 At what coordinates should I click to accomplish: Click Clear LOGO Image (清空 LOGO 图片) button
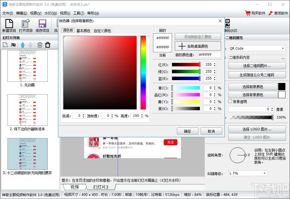click(257, 137)
